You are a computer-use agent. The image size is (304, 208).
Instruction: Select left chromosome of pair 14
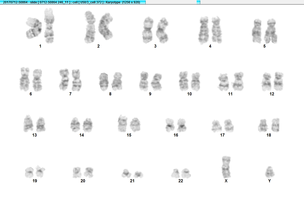coord(75,124)
